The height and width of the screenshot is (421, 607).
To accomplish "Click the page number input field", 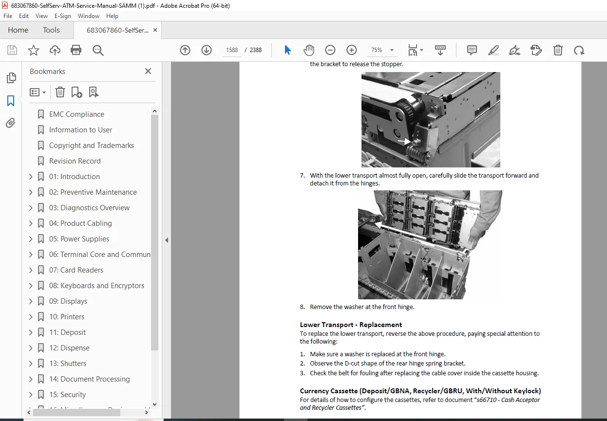I will [232, 50].
